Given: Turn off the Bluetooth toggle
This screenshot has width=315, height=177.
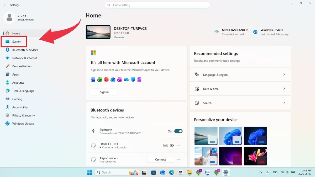Looking at the screenshot, I should pyautogui.click(x=178, y=131).
